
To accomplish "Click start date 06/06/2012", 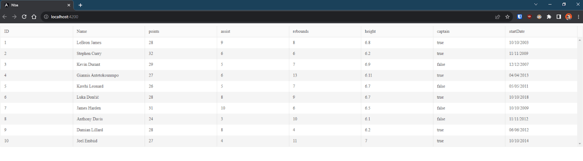I will coord(519,130).
